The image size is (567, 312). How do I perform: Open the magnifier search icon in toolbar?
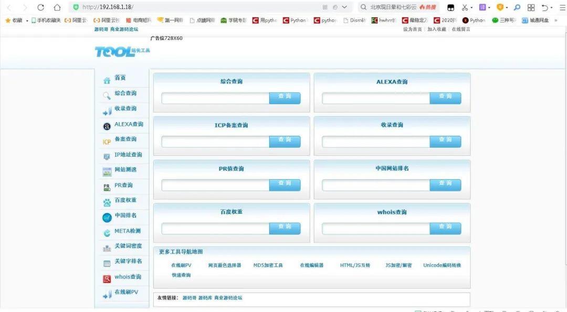click(x=517, y=7)
